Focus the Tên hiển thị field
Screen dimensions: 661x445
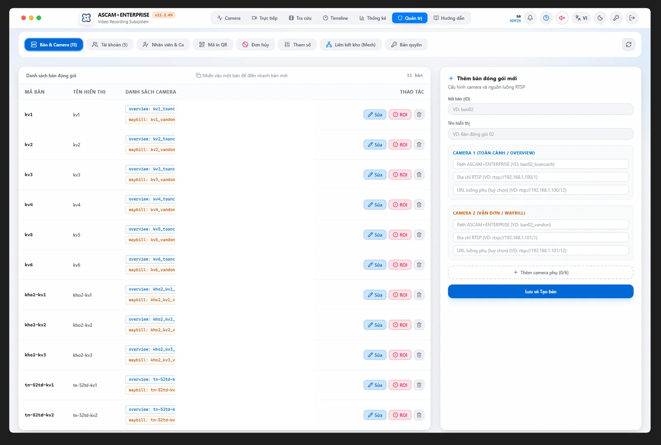click(x=541, y=134)
